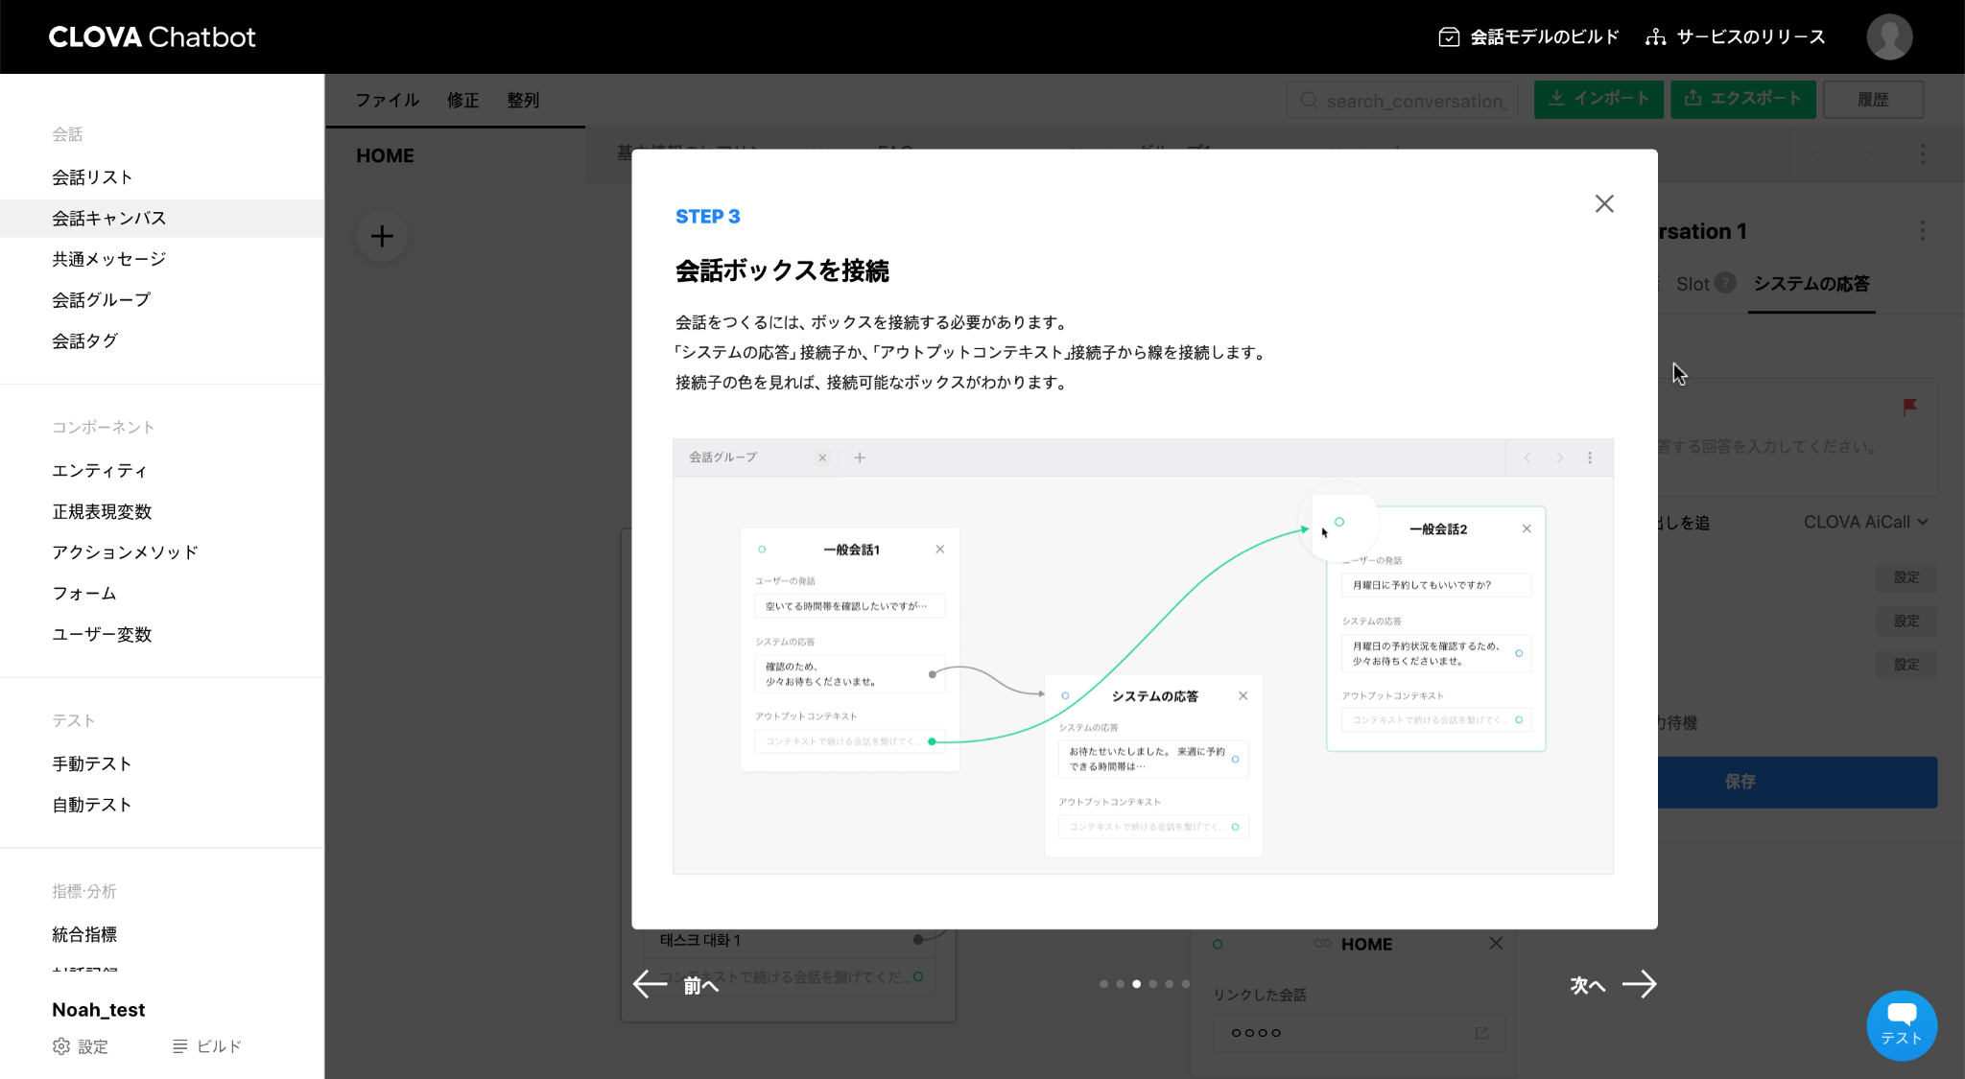
Task: Open the linked conversation external icon
Action: [x=1481, y=1033]
